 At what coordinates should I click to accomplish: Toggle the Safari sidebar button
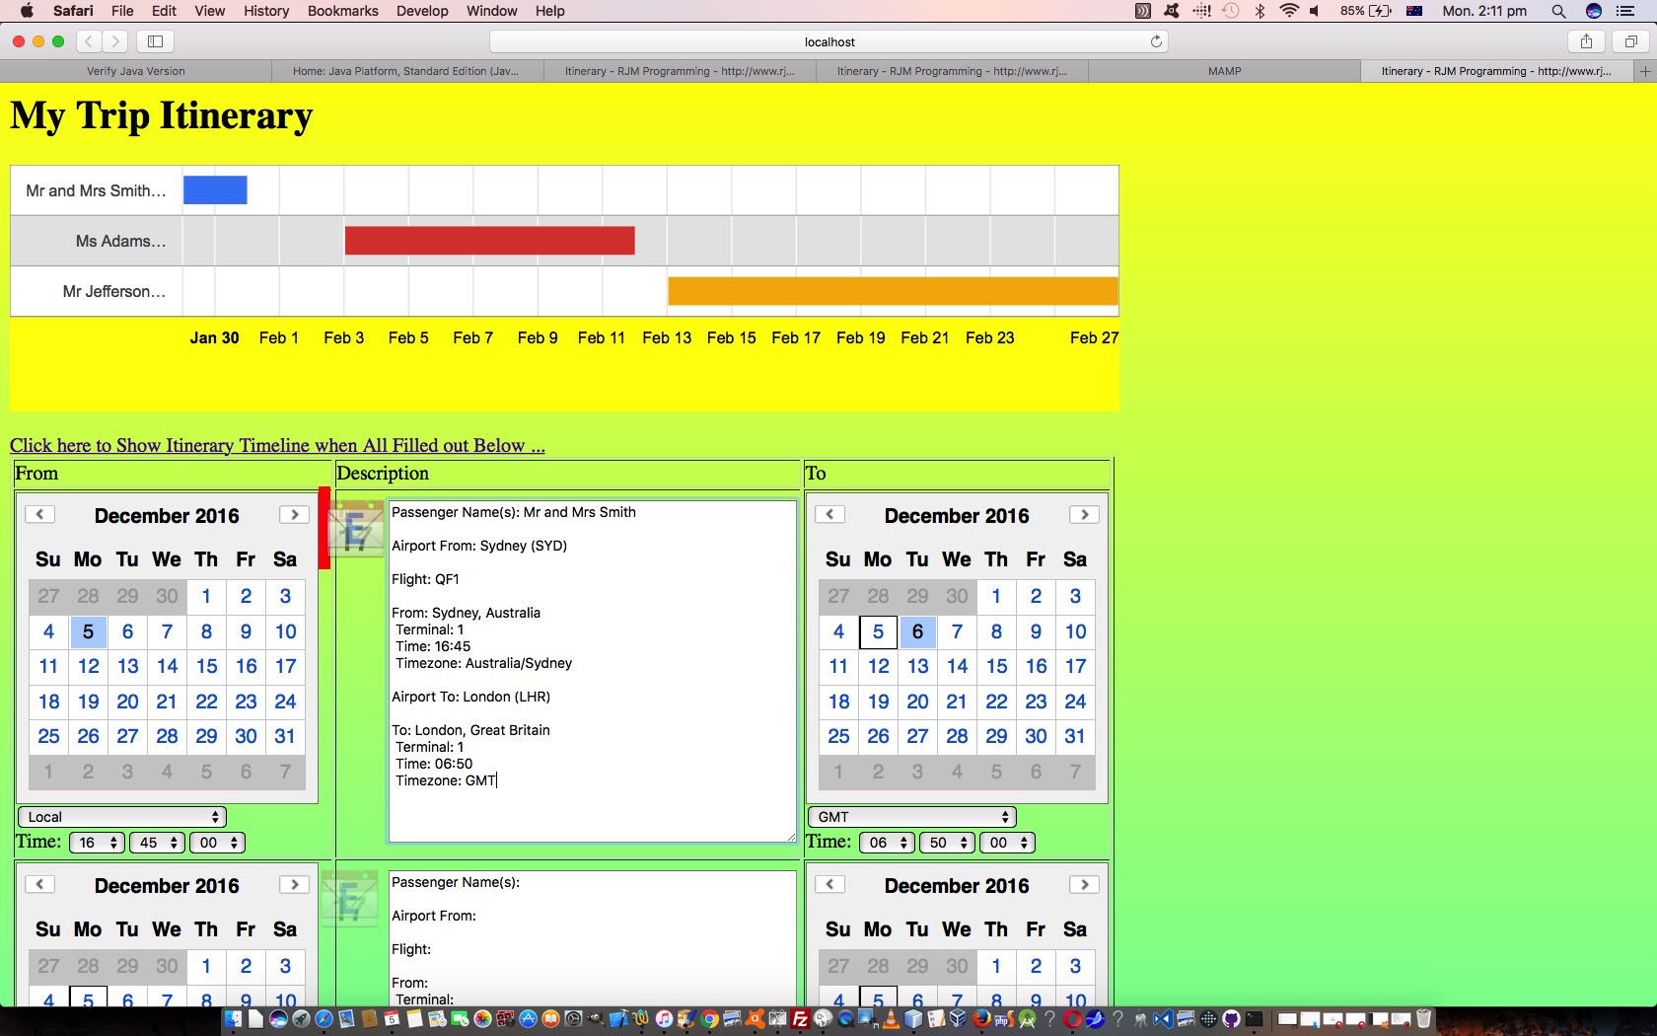(x=155, y=41)
